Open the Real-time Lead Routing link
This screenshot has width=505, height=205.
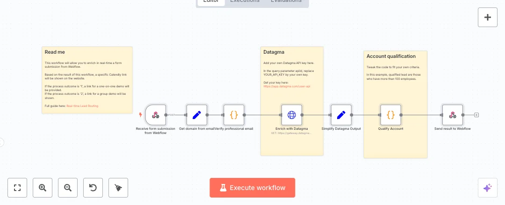pyautogui.click(x=82, y=106)
